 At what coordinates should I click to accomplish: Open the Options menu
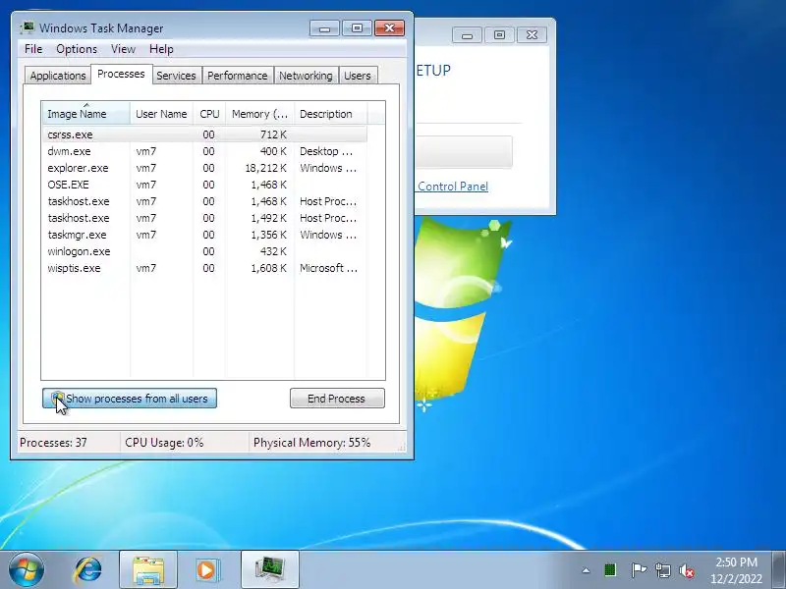77,49
